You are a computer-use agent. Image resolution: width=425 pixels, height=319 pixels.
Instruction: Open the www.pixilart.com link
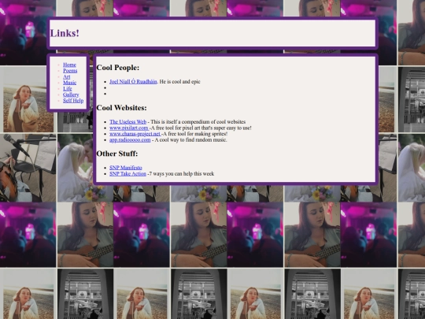click(x=129, y=128)
